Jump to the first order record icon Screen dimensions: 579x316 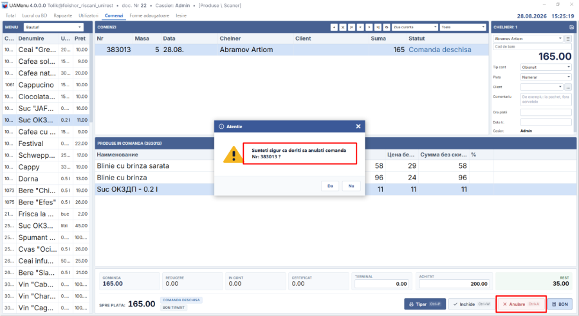coord(351,27)
